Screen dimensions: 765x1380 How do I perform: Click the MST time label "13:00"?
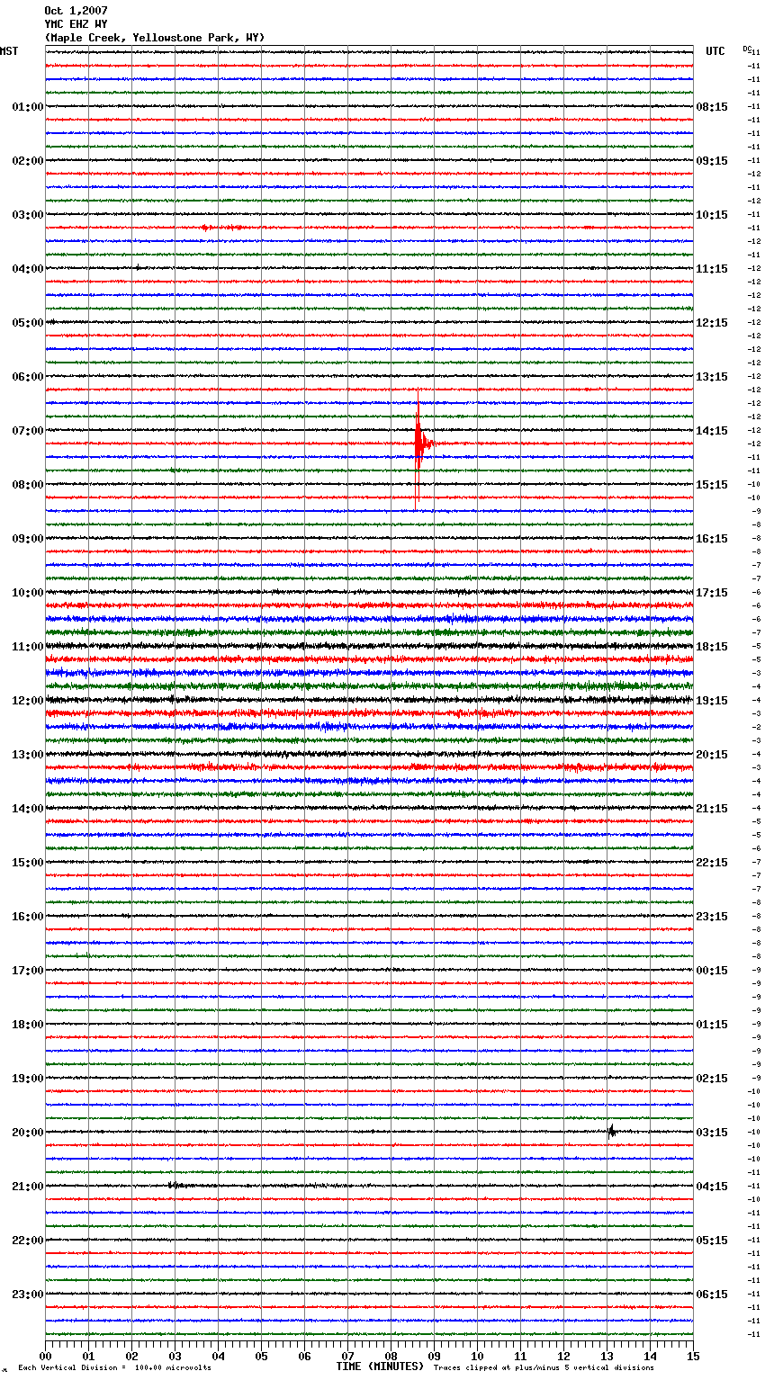click(x=28, y=755)
